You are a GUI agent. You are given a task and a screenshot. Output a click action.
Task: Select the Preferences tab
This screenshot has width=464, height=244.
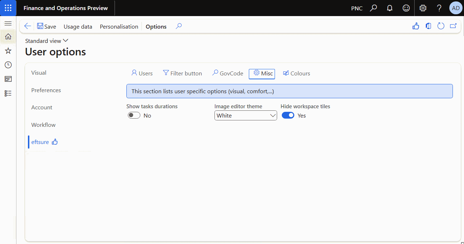click(46, 90)
